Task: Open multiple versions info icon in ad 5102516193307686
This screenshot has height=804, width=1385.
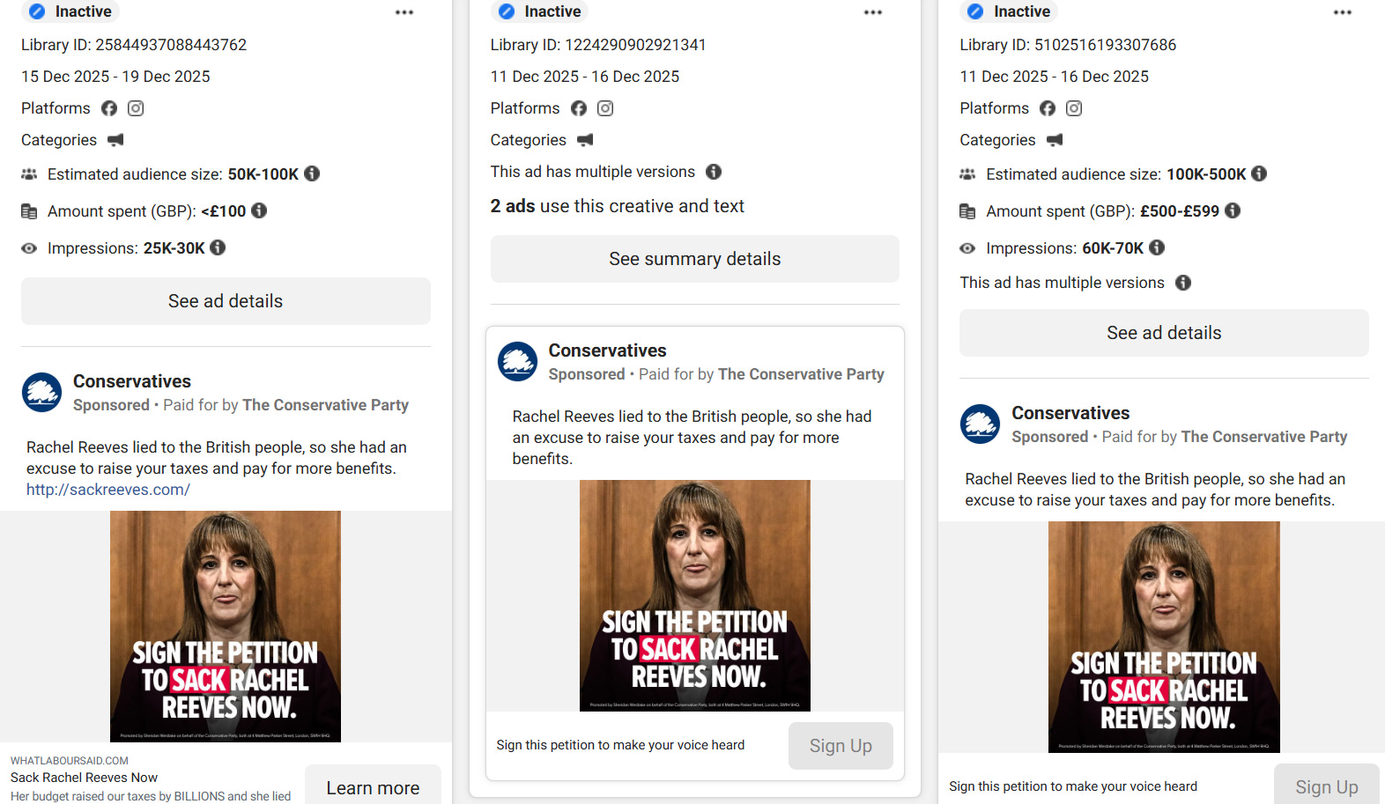Action: click(1183, 283)
